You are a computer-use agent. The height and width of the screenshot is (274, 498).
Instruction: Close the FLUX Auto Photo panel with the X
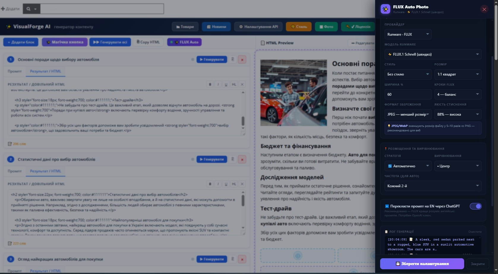coord(484,9)
